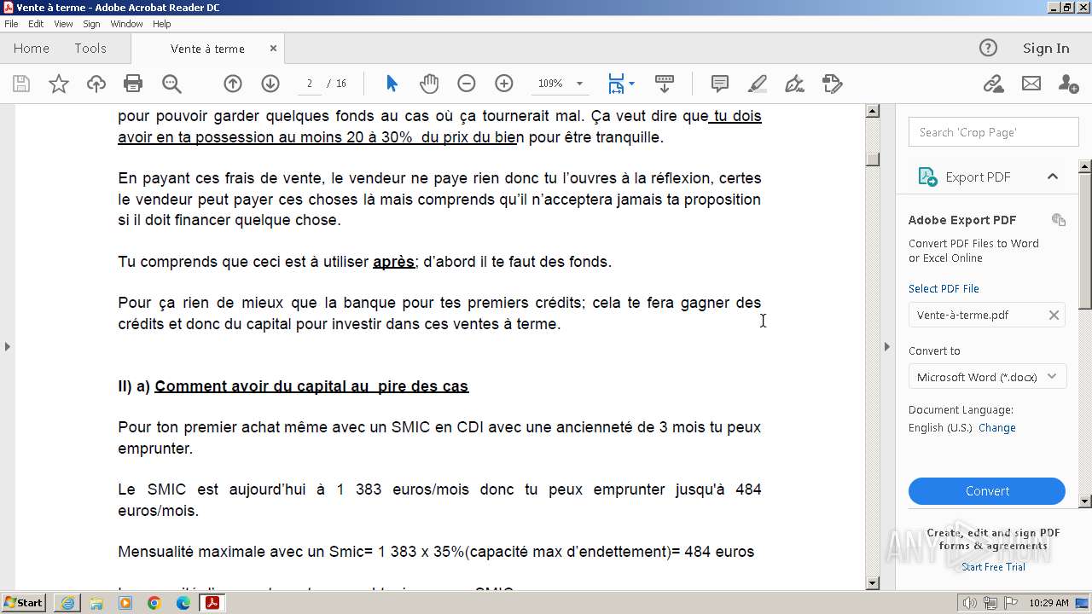Go to the next page
The image size is (1092, 614).
(x=270, y=84)
